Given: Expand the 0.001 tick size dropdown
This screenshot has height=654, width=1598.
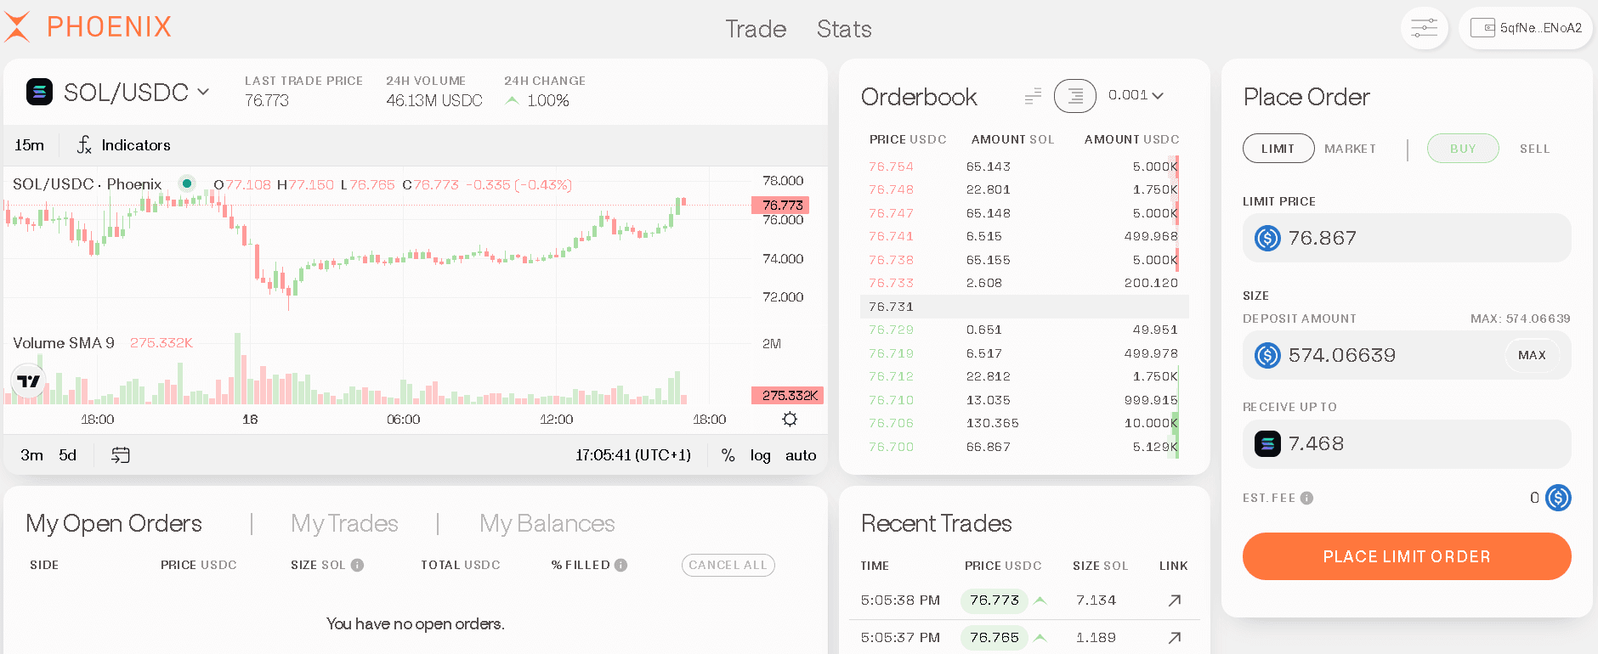Looking at the screenshot, I should coord(1136,95).
